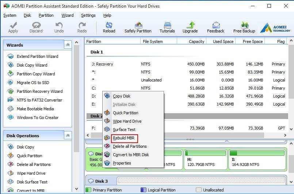Select Quick Partition under Disk Operations
Viewport: 294px width, 194px height.
pos(30,156)
